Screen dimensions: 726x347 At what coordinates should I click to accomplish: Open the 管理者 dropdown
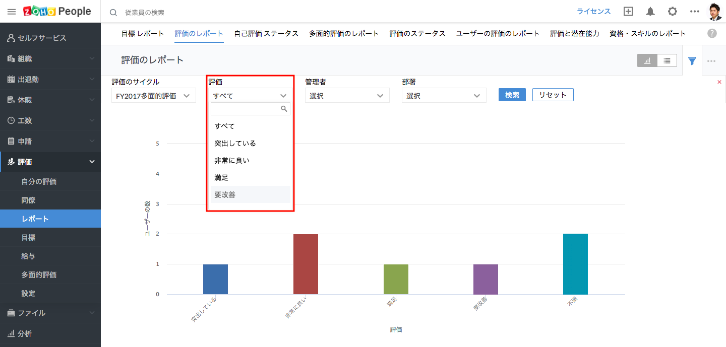click(347, 96)
